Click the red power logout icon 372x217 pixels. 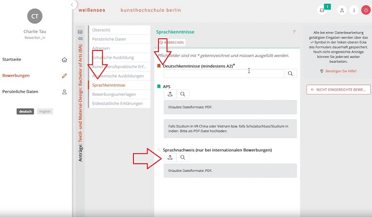click(366, 10)
